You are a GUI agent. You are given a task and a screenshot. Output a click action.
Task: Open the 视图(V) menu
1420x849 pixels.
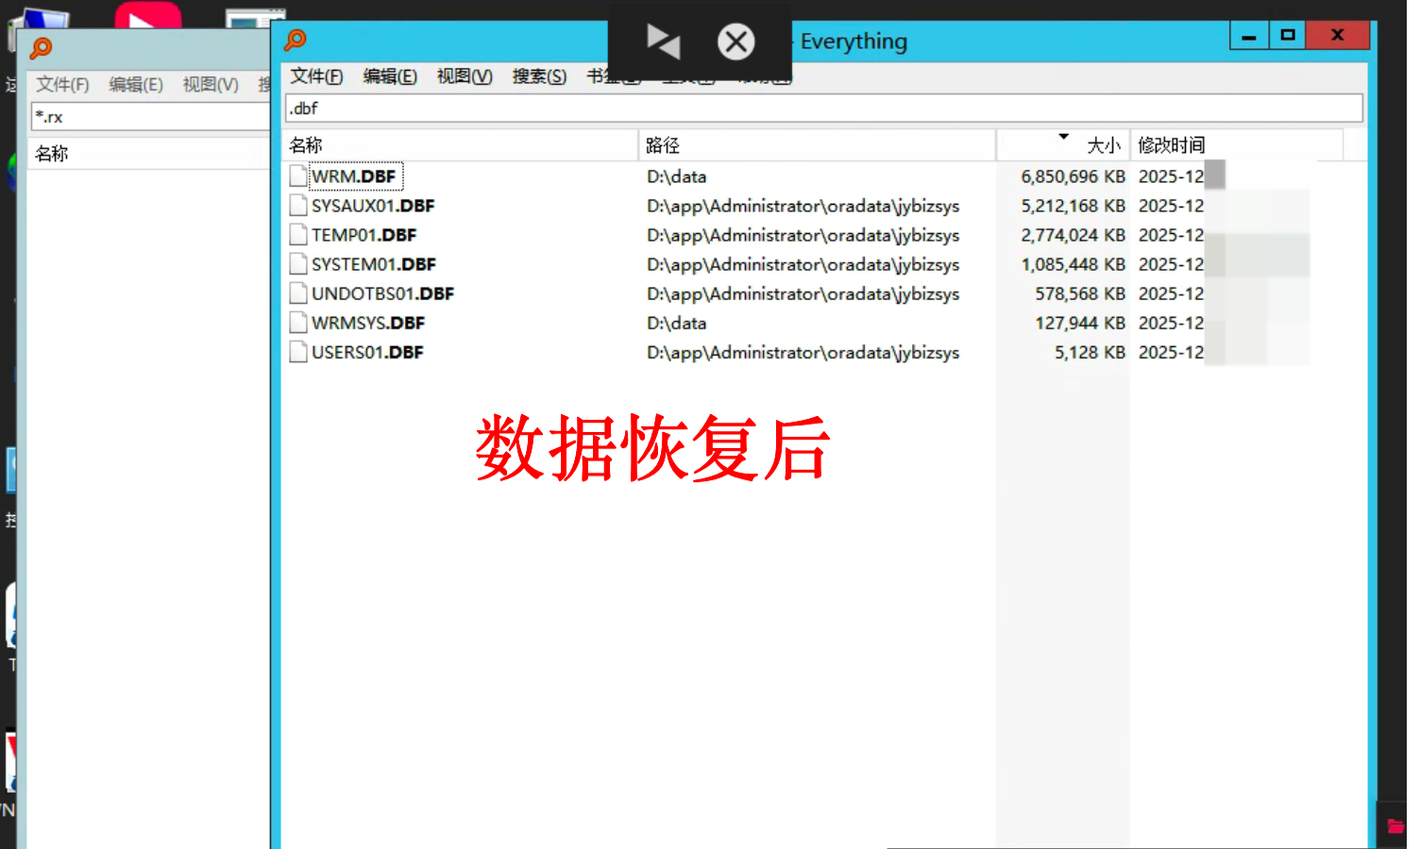point(465,76)
